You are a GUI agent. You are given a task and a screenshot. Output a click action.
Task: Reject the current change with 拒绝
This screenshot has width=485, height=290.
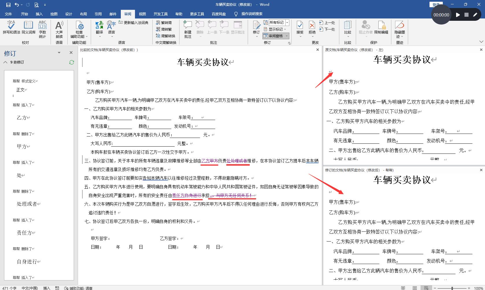click(312, 25)
